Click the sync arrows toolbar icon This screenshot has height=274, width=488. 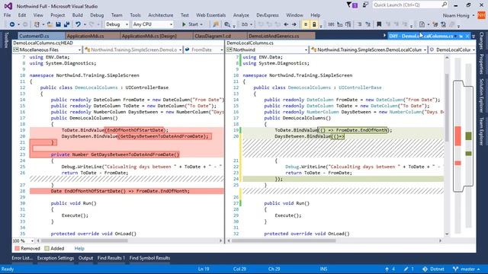[x=443, y=24]
